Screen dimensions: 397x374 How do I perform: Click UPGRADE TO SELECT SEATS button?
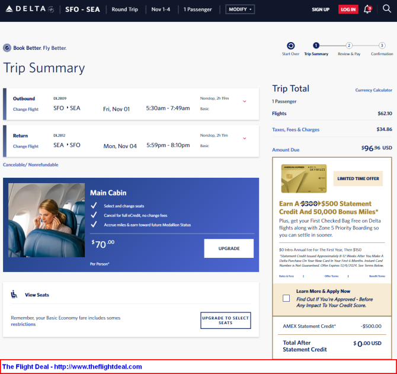(225, 320)
